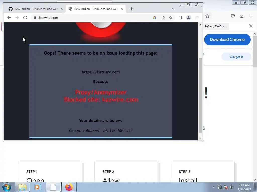257x192 pixels.
Task: Click the Chrome page vertical scrollbar thumb
Action: (x=200, y=95)
